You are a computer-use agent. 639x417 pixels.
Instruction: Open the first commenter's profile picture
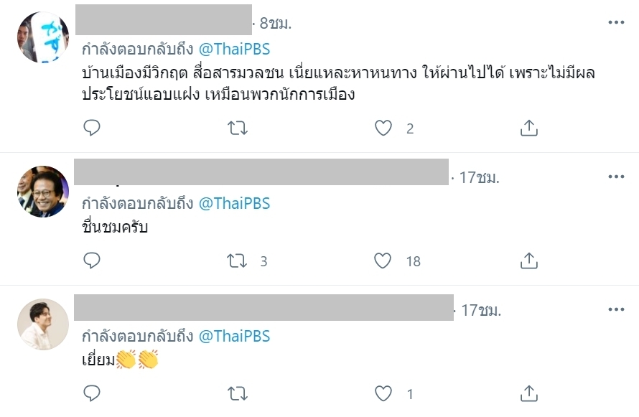(43, 37)
